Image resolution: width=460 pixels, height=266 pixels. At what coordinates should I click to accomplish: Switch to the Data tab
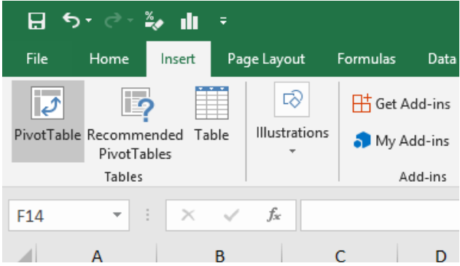442,59
